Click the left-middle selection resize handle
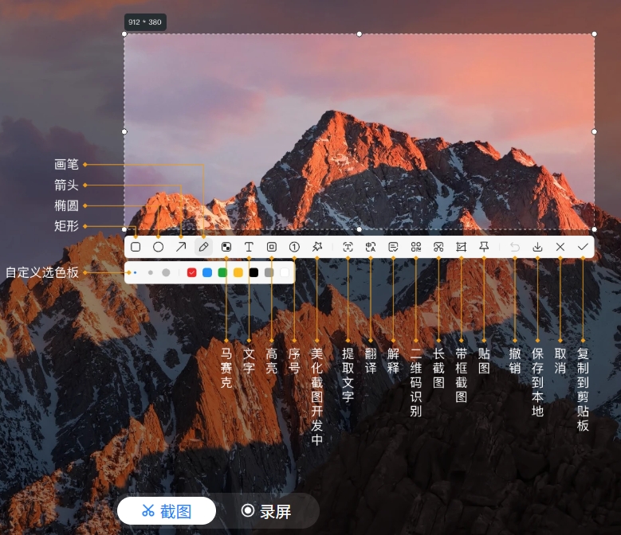621x535 pixels. (x=124, y=131)
